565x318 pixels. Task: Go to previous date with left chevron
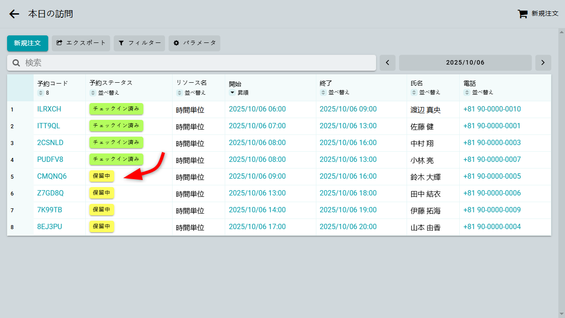coord(388,63)
